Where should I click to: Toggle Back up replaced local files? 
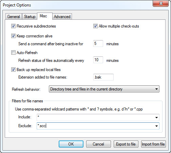click(x=13, y=70)
